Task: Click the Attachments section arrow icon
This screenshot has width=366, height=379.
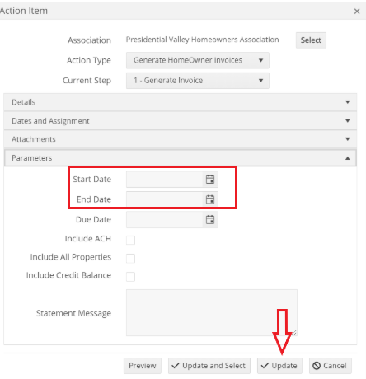Action: click(348, 139)
